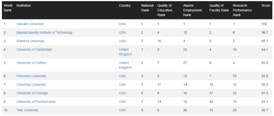The image size is (274, 116).
Task: Click the Research Performance Rank header
Action: pyautogui.click(x=242, y=10)
